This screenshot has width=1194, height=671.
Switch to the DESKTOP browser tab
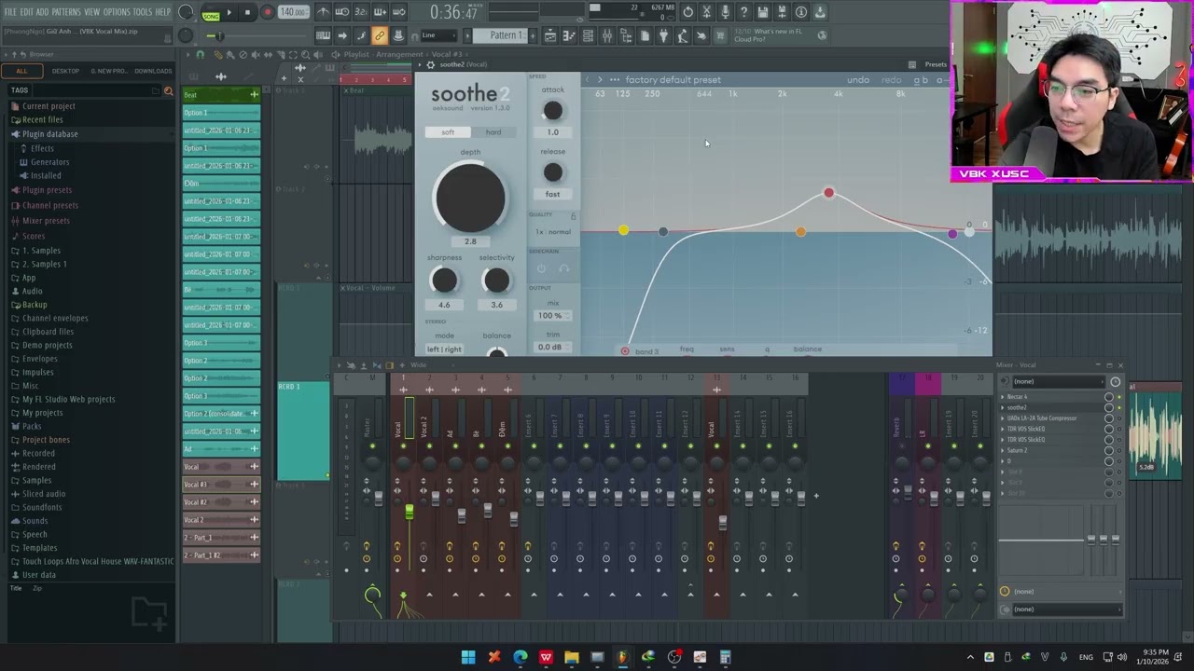[65, 71]
